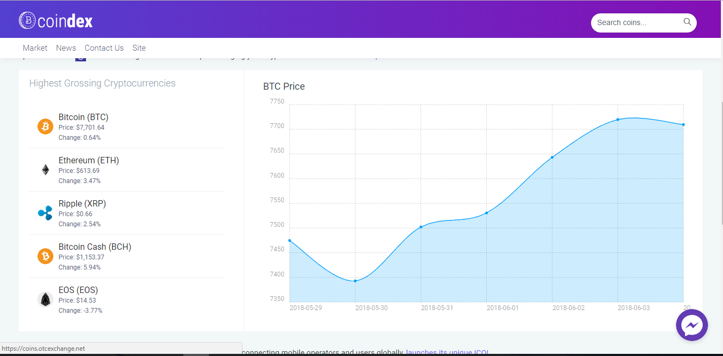The height and width of the screenshot is (356, 723).
Task: Select EOS (EOS) title
Action: (x=79, y=290)
